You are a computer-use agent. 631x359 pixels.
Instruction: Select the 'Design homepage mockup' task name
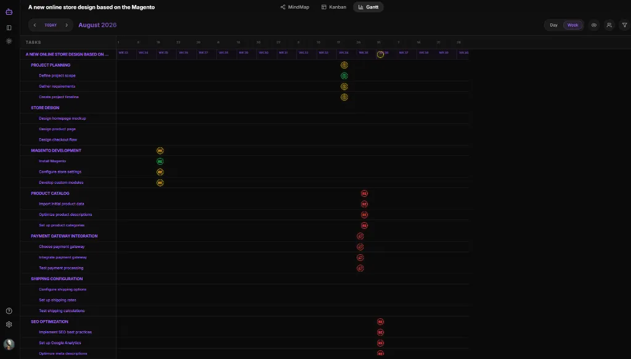(x=62, y=118)
